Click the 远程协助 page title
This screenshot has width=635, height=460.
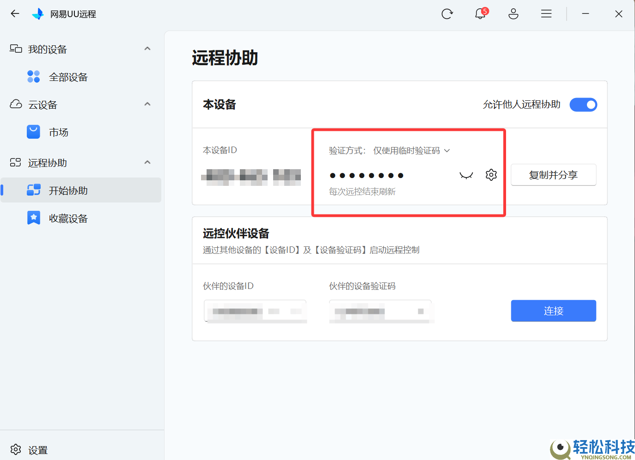coord(225,58)
